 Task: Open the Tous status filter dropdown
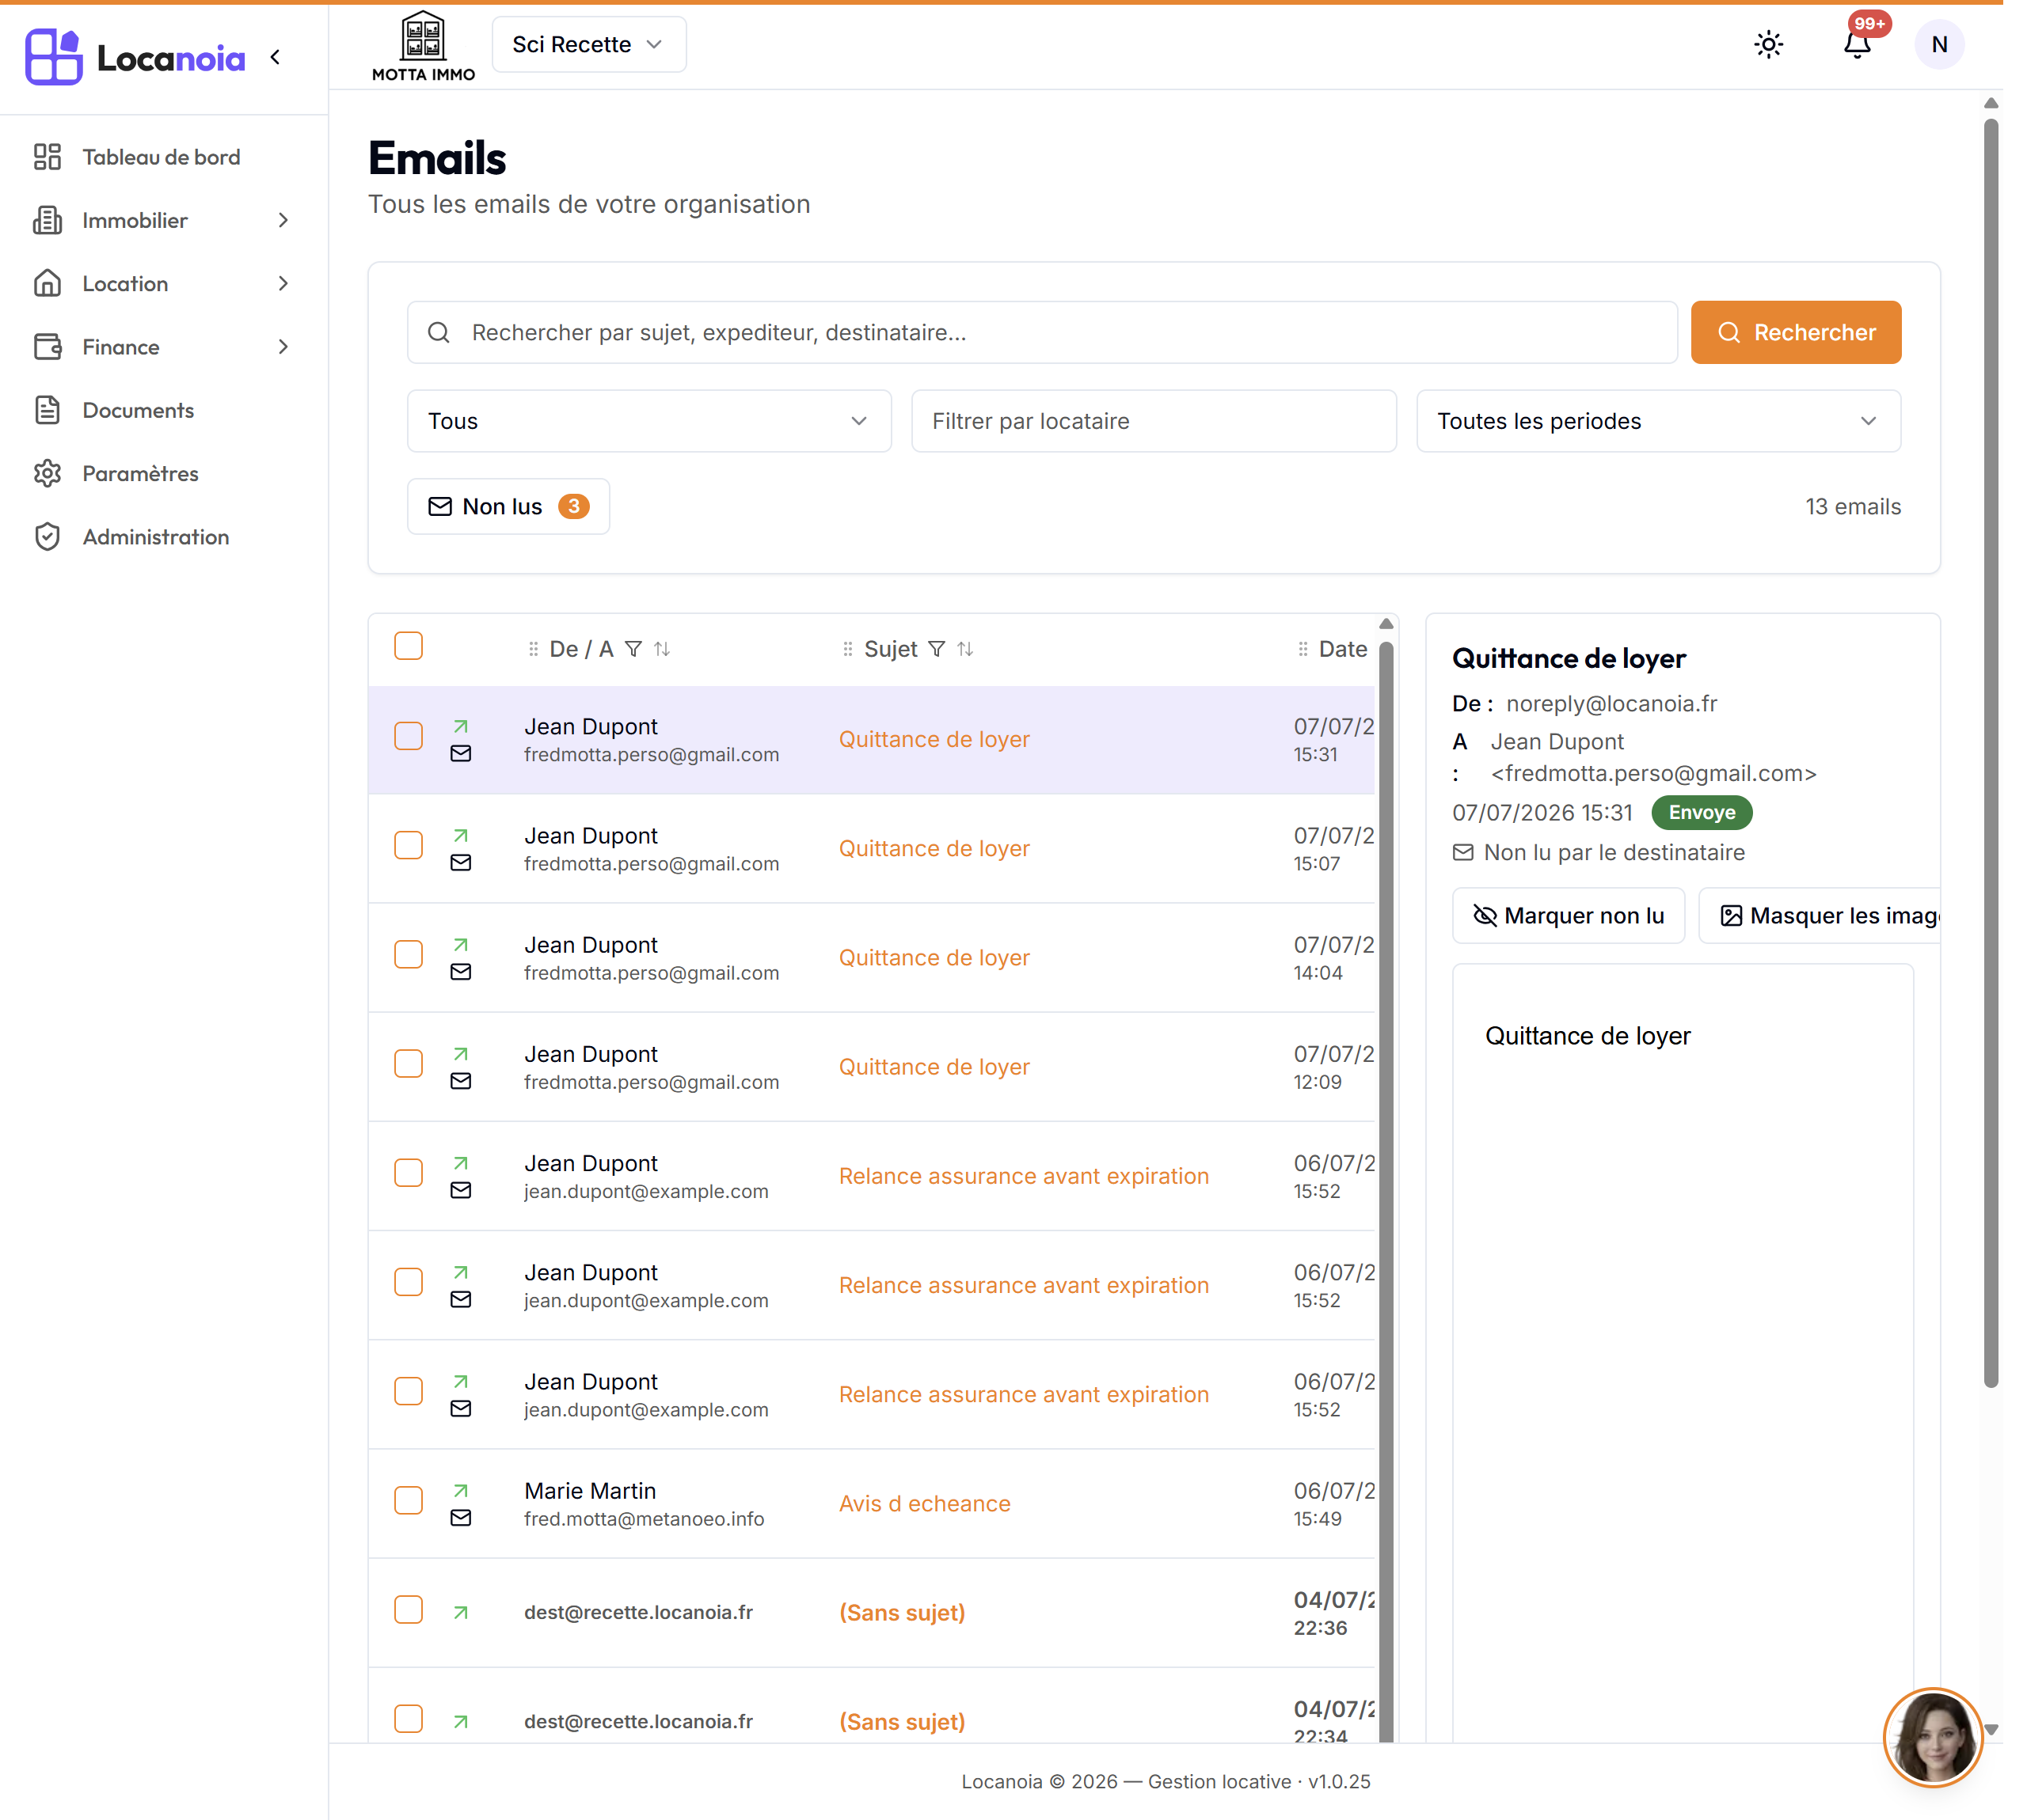click(648, 421)
